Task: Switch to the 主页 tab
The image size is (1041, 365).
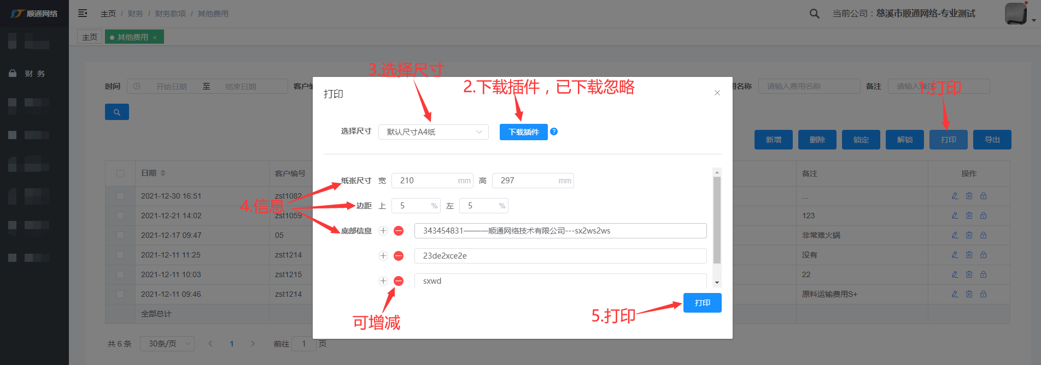Action: coord(90,37)
